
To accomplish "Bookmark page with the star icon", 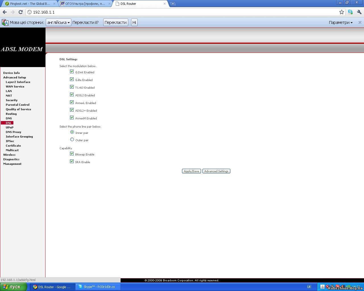I will point(342,12).
